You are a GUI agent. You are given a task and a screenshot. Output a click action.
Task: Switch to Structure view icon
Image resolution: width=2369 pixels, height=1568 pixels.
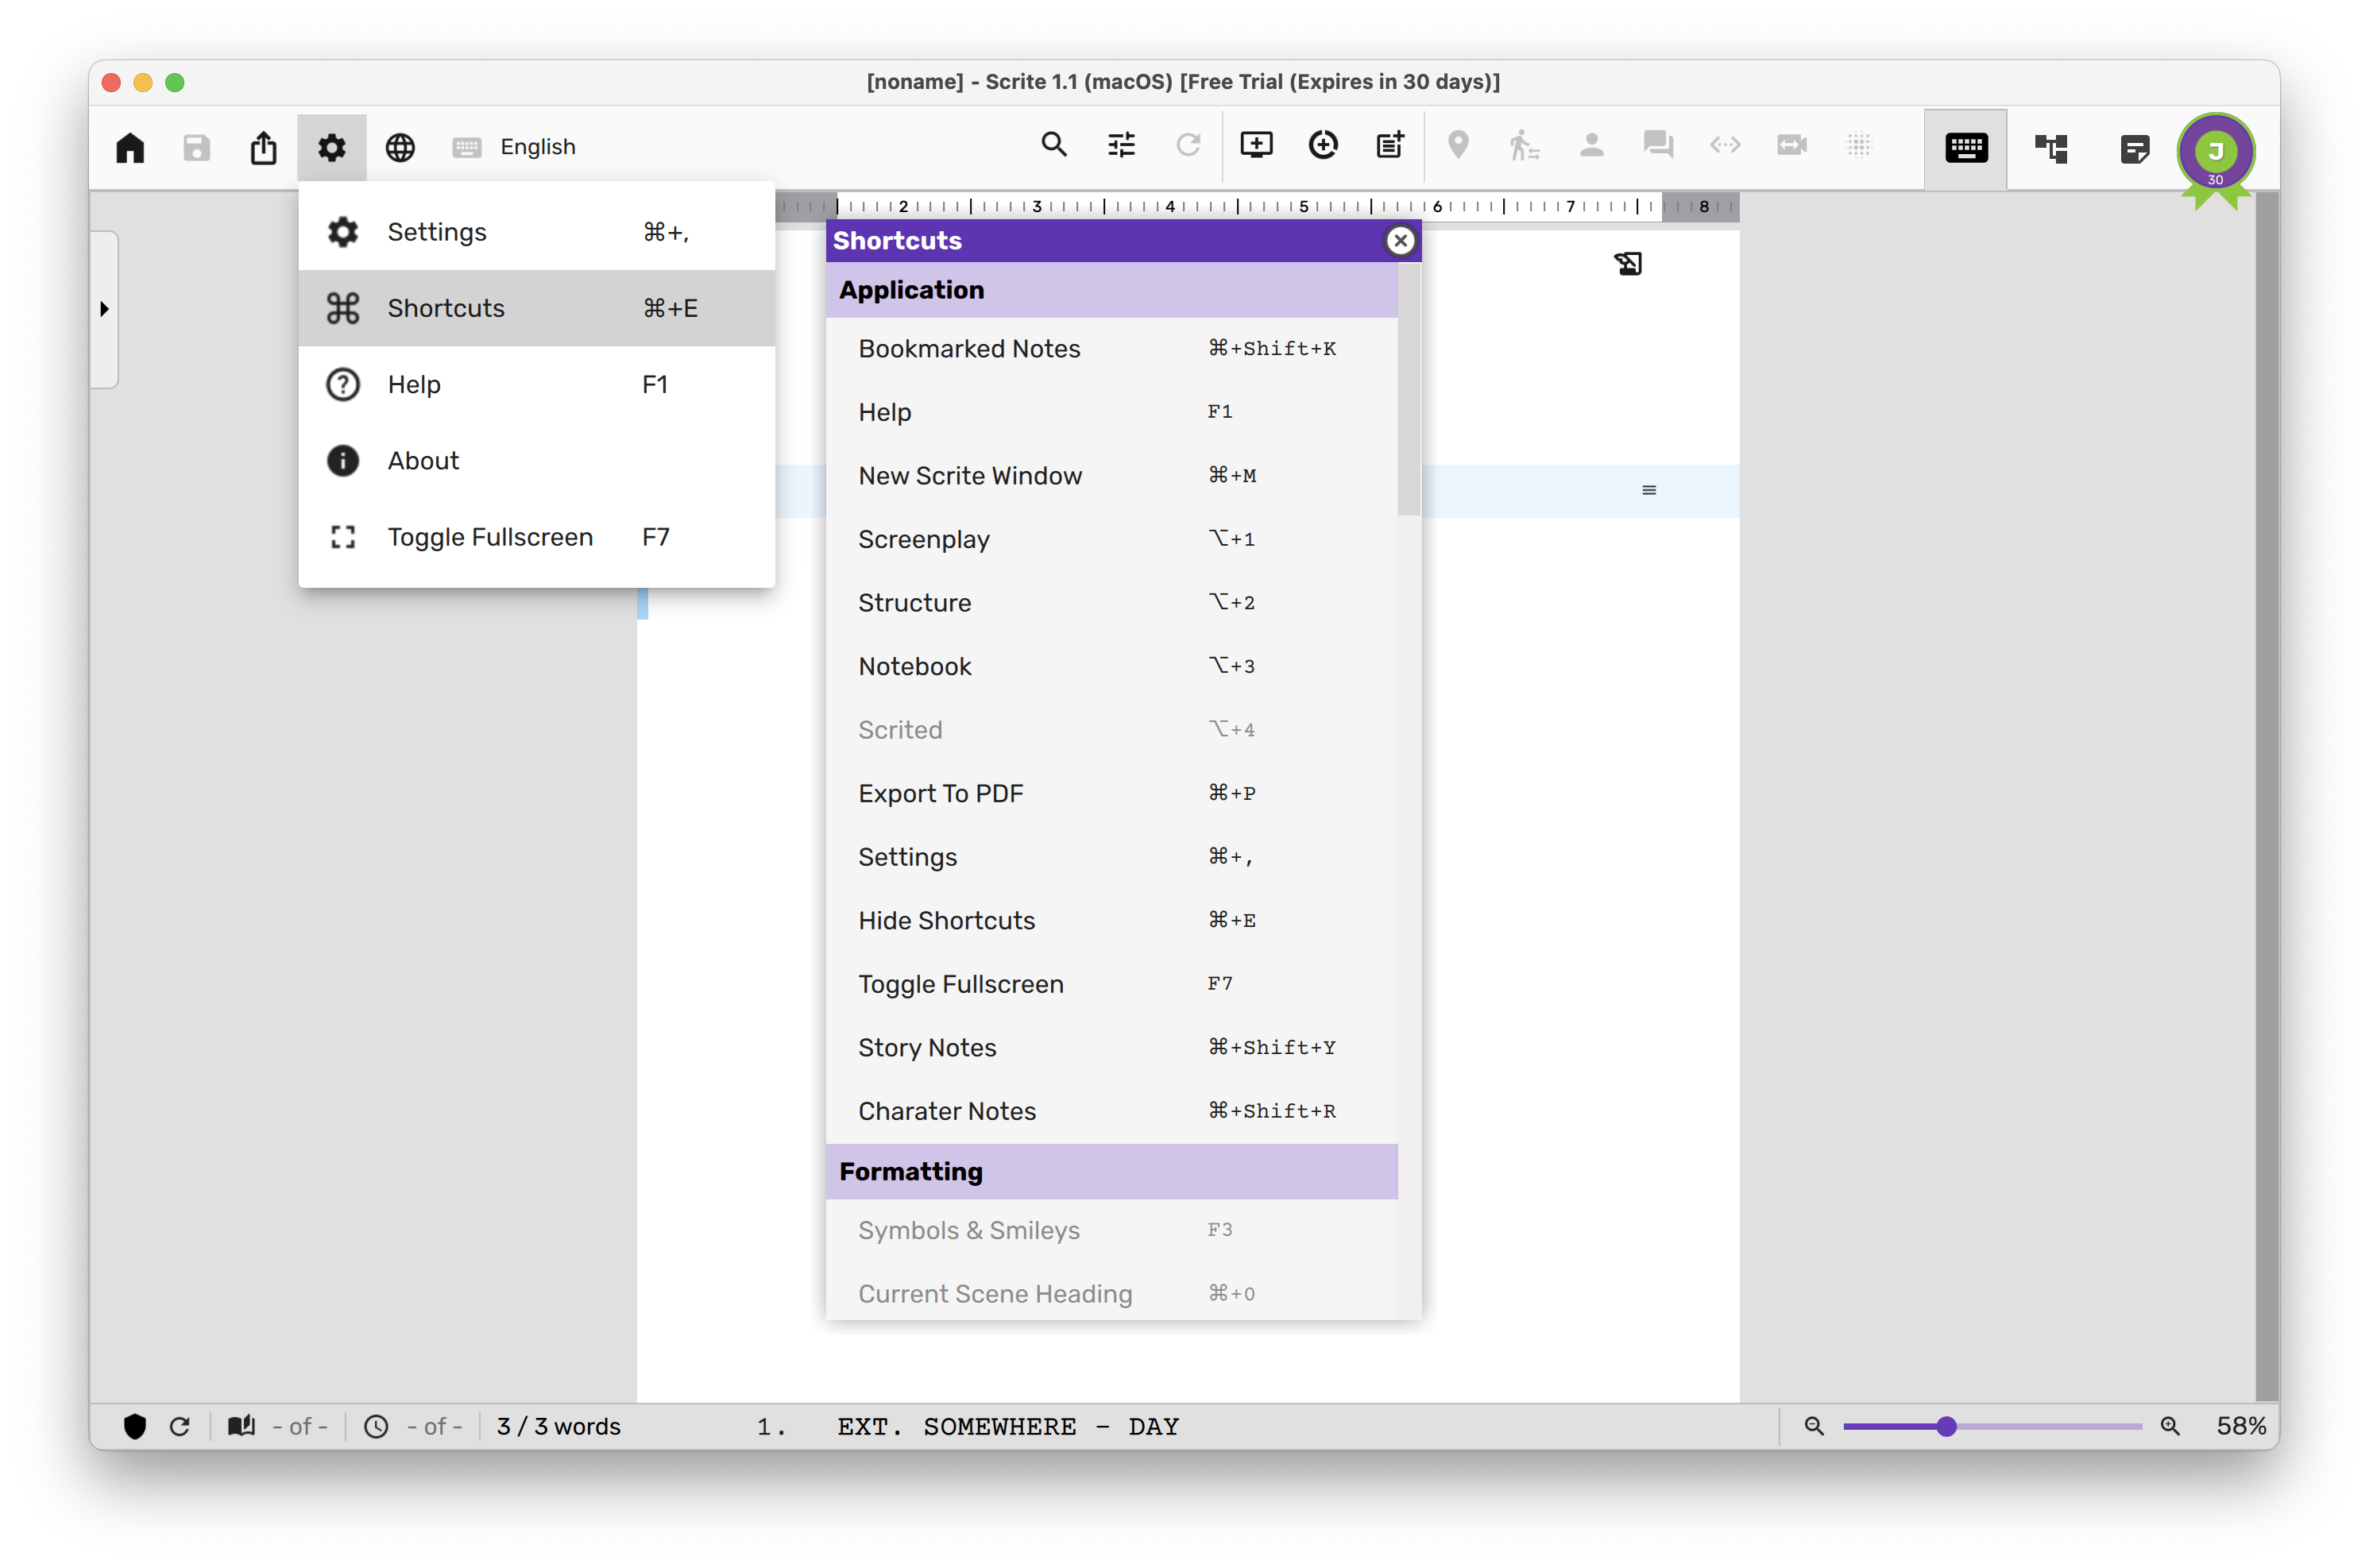point(2051,149)
